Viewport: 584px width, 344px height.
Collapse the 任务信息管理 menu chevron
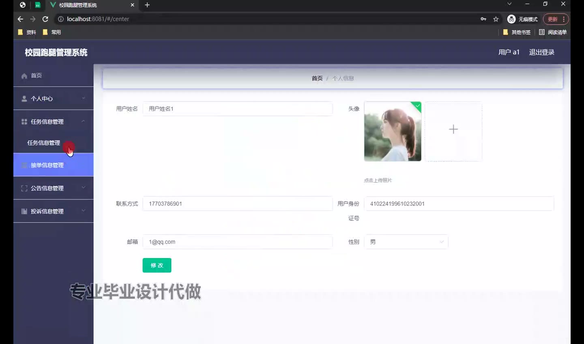tap(83, 121)
